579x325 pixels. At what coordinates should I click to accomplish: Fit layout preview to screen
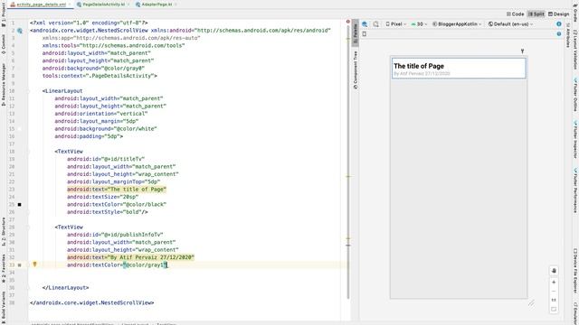click(554, 309)
